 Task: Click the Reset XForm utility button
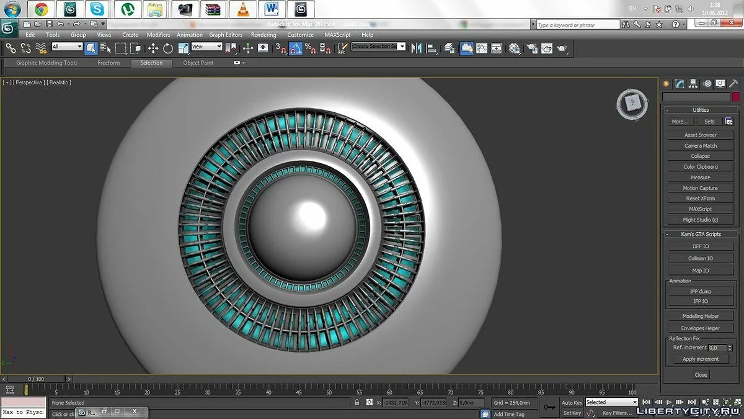click(x=700, y=199)
